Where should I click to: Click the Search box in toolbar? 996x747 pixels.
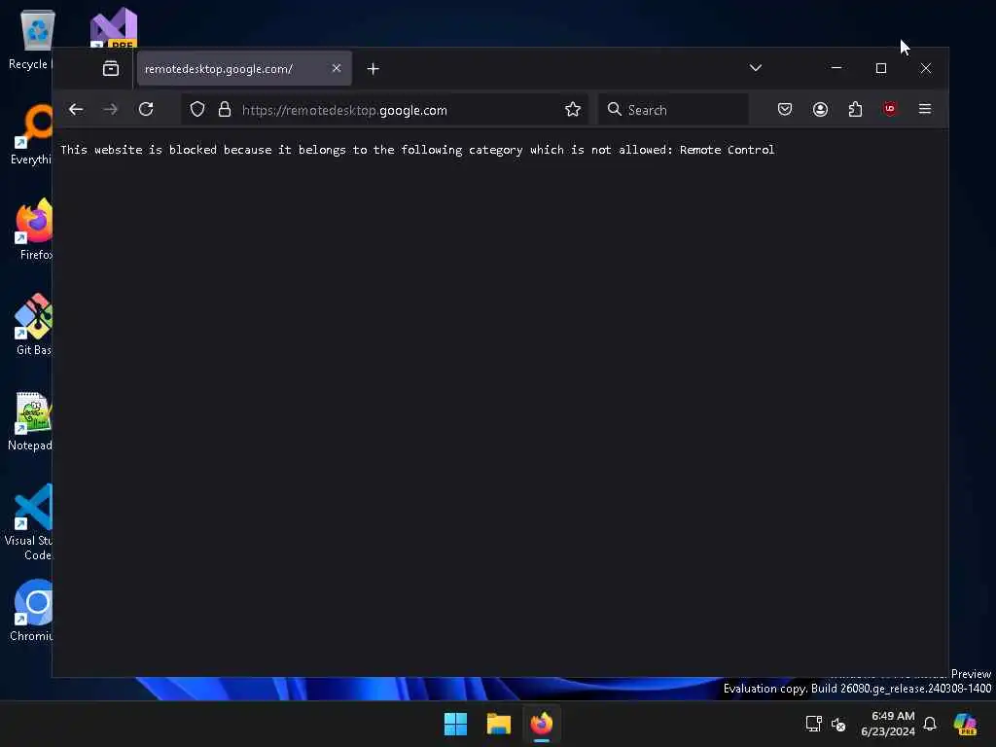click(673, 109)
